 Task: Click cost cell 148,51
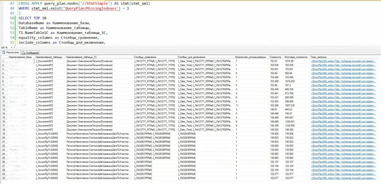coord(274,109)
